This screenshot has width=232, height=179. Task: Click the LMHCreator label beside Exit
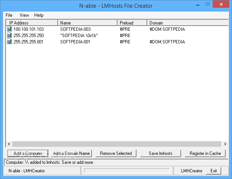tap(191, 171)
